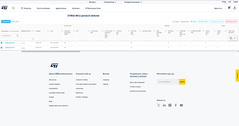Uncheck the STM32G031F6 row checkbox
This screenshot has width=239, height=126.
pyautogui.click(x=1, y=48)
